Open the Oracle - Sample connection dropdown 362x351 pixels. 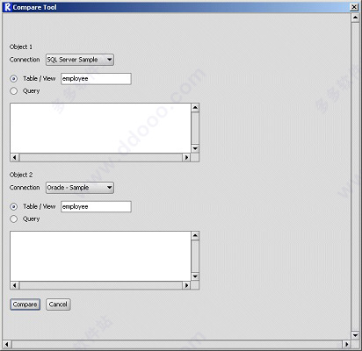[x=80, y=188]
